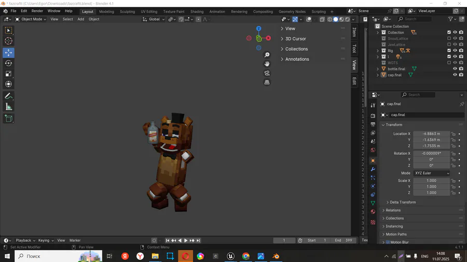This screenshot has height=262, width=467.
Task: Toggle camera view icon in viewport
Action: click(x=267, y=73)
